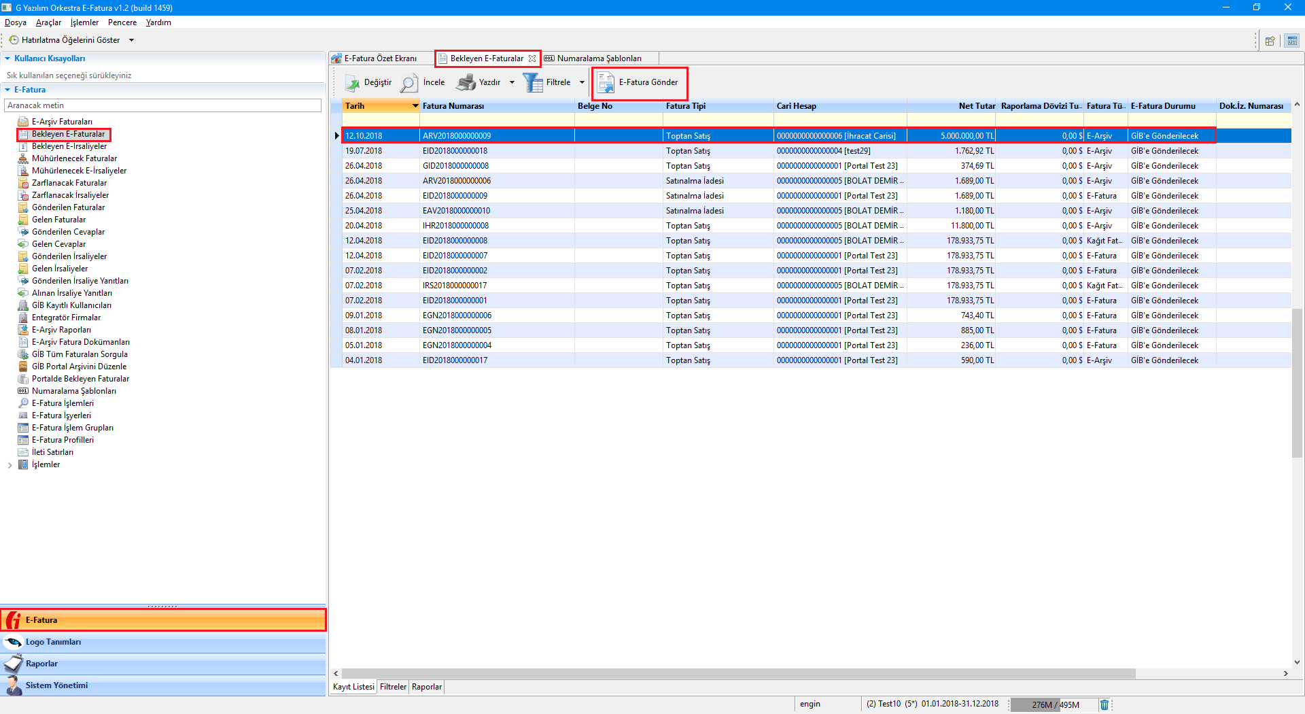Screen dimensions: 1305x714
Task: Open Filtrele dropdown arrow
Action: click(582, 83)
